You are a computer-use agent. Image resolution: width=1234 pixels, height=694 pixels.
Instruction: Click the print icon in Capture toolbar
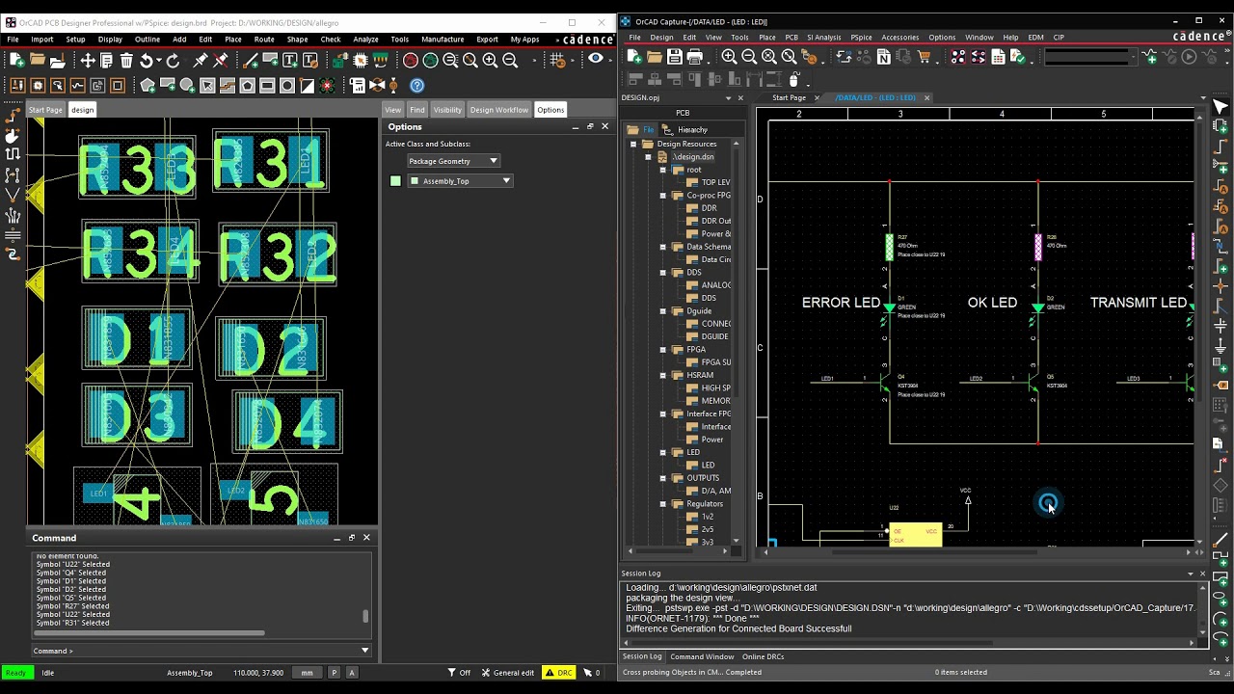pyautogui.click(x=694, y=57)
